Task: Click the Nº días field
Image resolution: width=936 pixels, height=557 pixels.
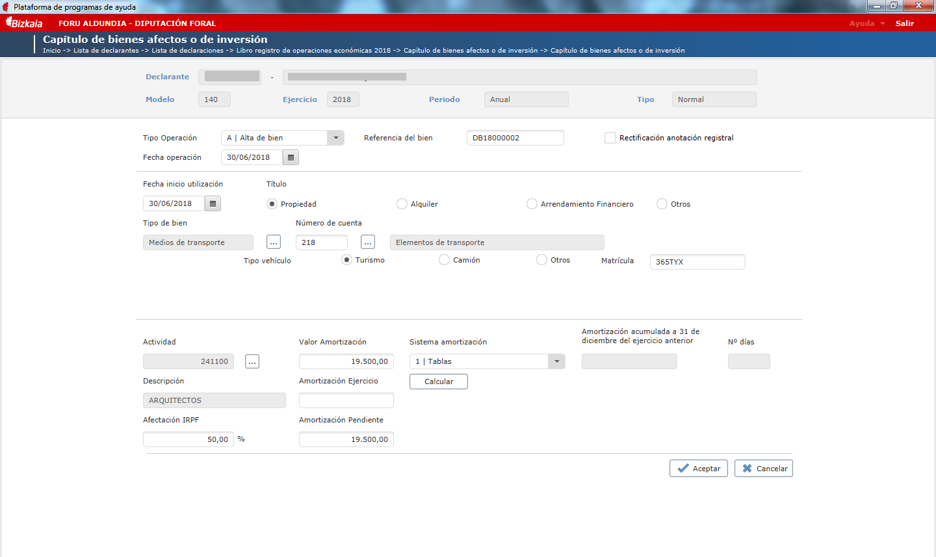Action: click(749, 361)
